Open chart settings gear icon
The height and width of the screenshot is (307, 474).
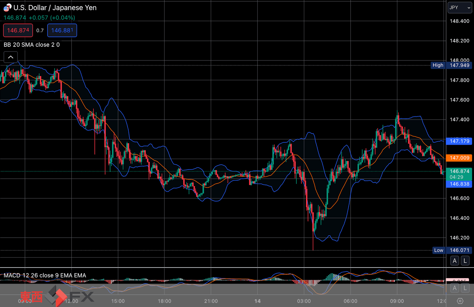pos(460,301)
